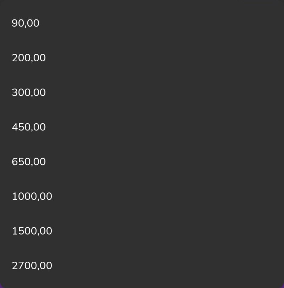The height and width of the screenshot is (288, 284).
Task: Set the amount to 1500,00
Action: pos(142,231)
